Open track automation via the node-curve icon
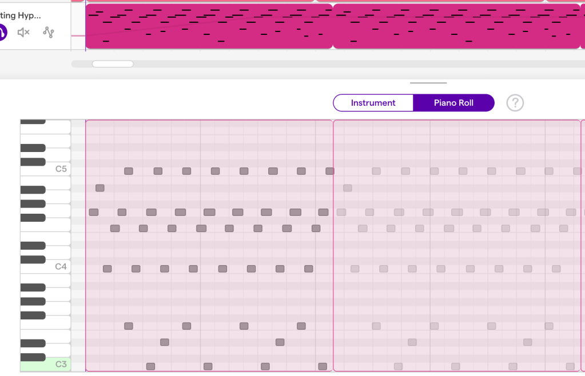 coord(49,33)
